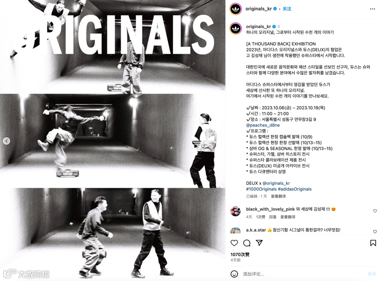The height and width of the screenshot is (281, 381).
Task: Save the post with the bookmark icon
Action: [373, 243]
